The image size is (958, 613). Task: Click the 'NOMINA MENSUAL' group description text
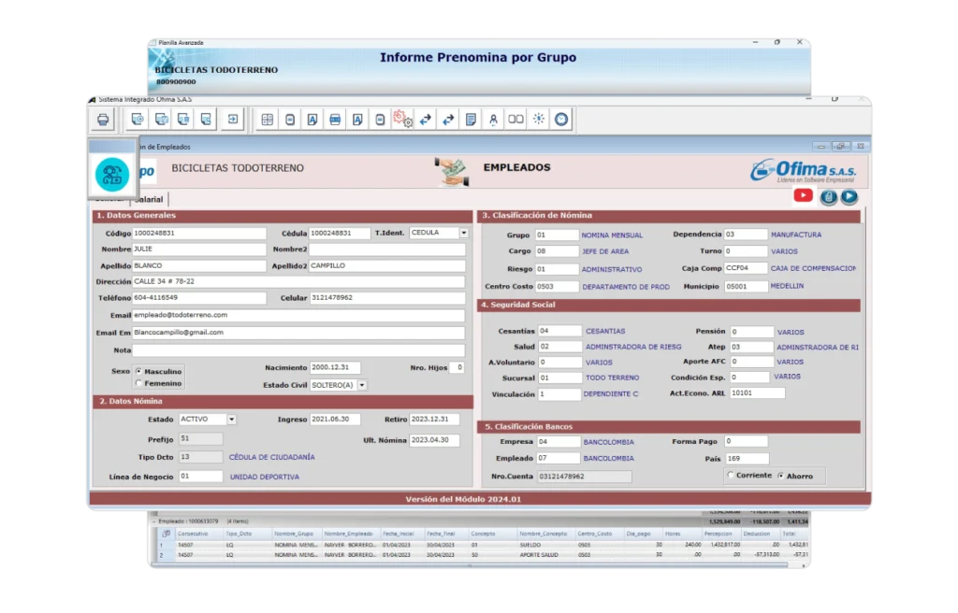pos(612,235)
